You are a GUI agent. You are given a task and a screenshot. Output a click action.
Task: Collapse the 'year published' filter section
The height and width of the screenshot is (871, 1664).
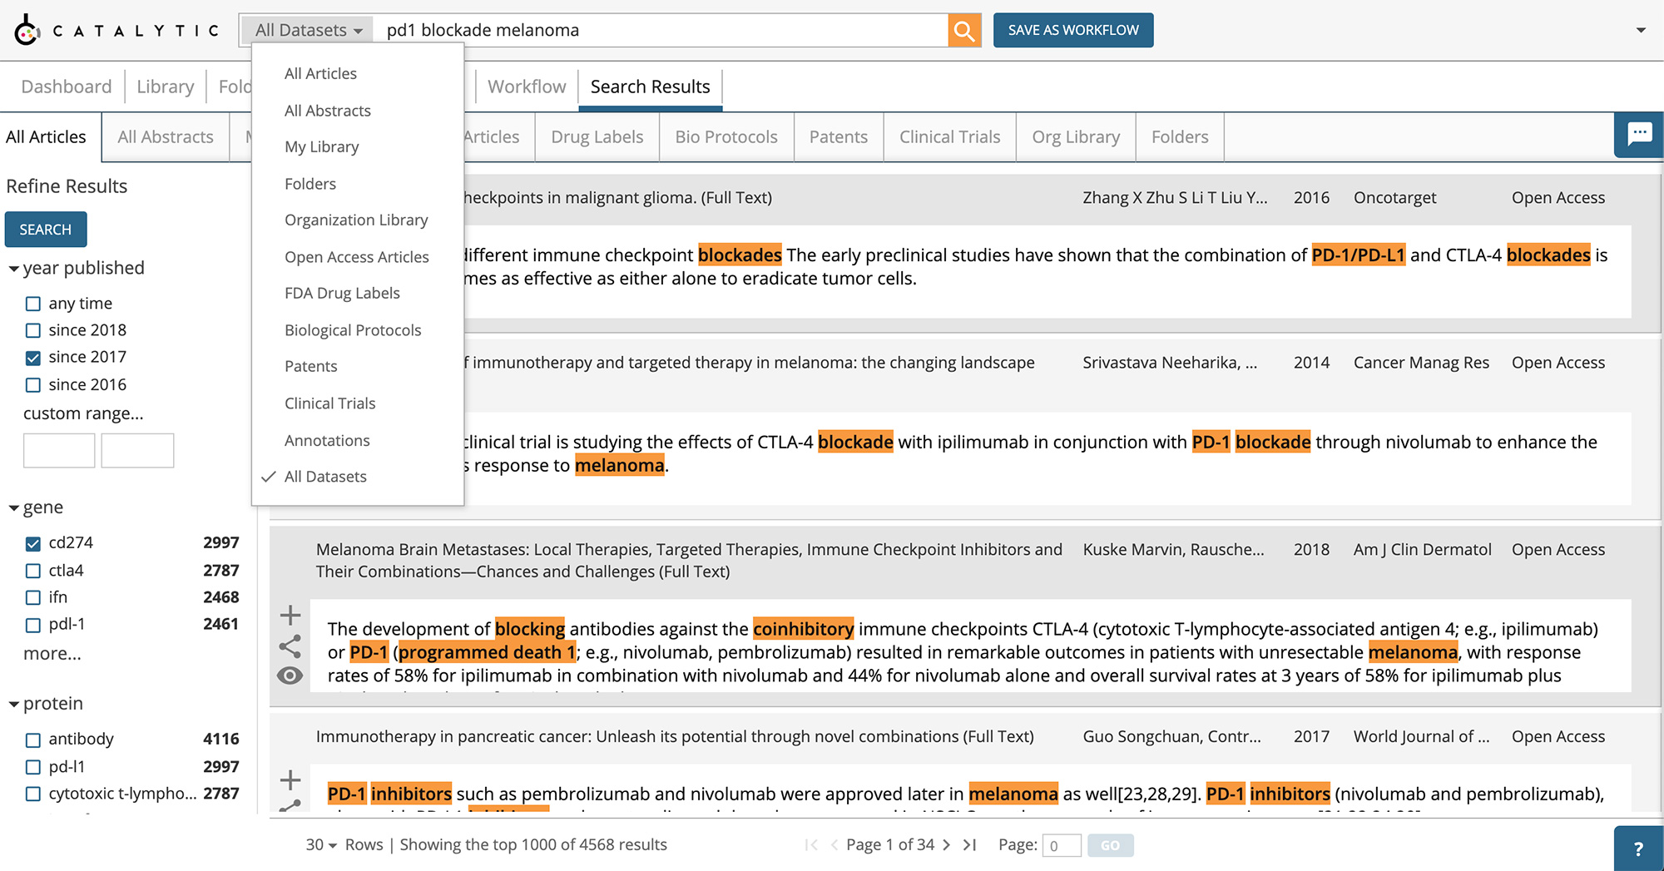[14, 269]
